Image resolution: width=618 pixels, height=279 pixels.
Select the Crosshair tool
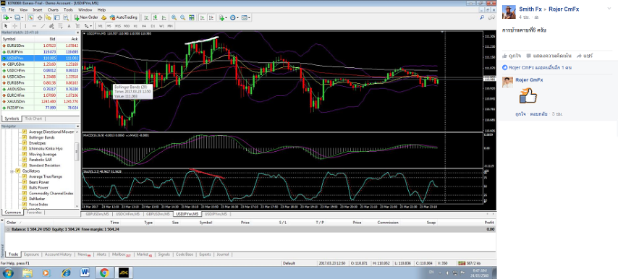coord(15,26)
